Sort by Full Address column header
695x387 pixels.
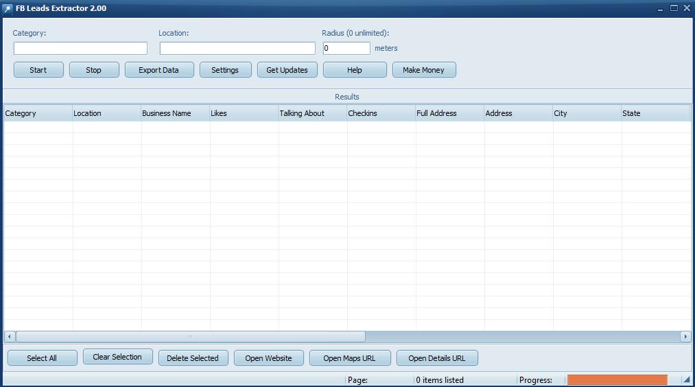pyautogui.click(x=450, y=113)
